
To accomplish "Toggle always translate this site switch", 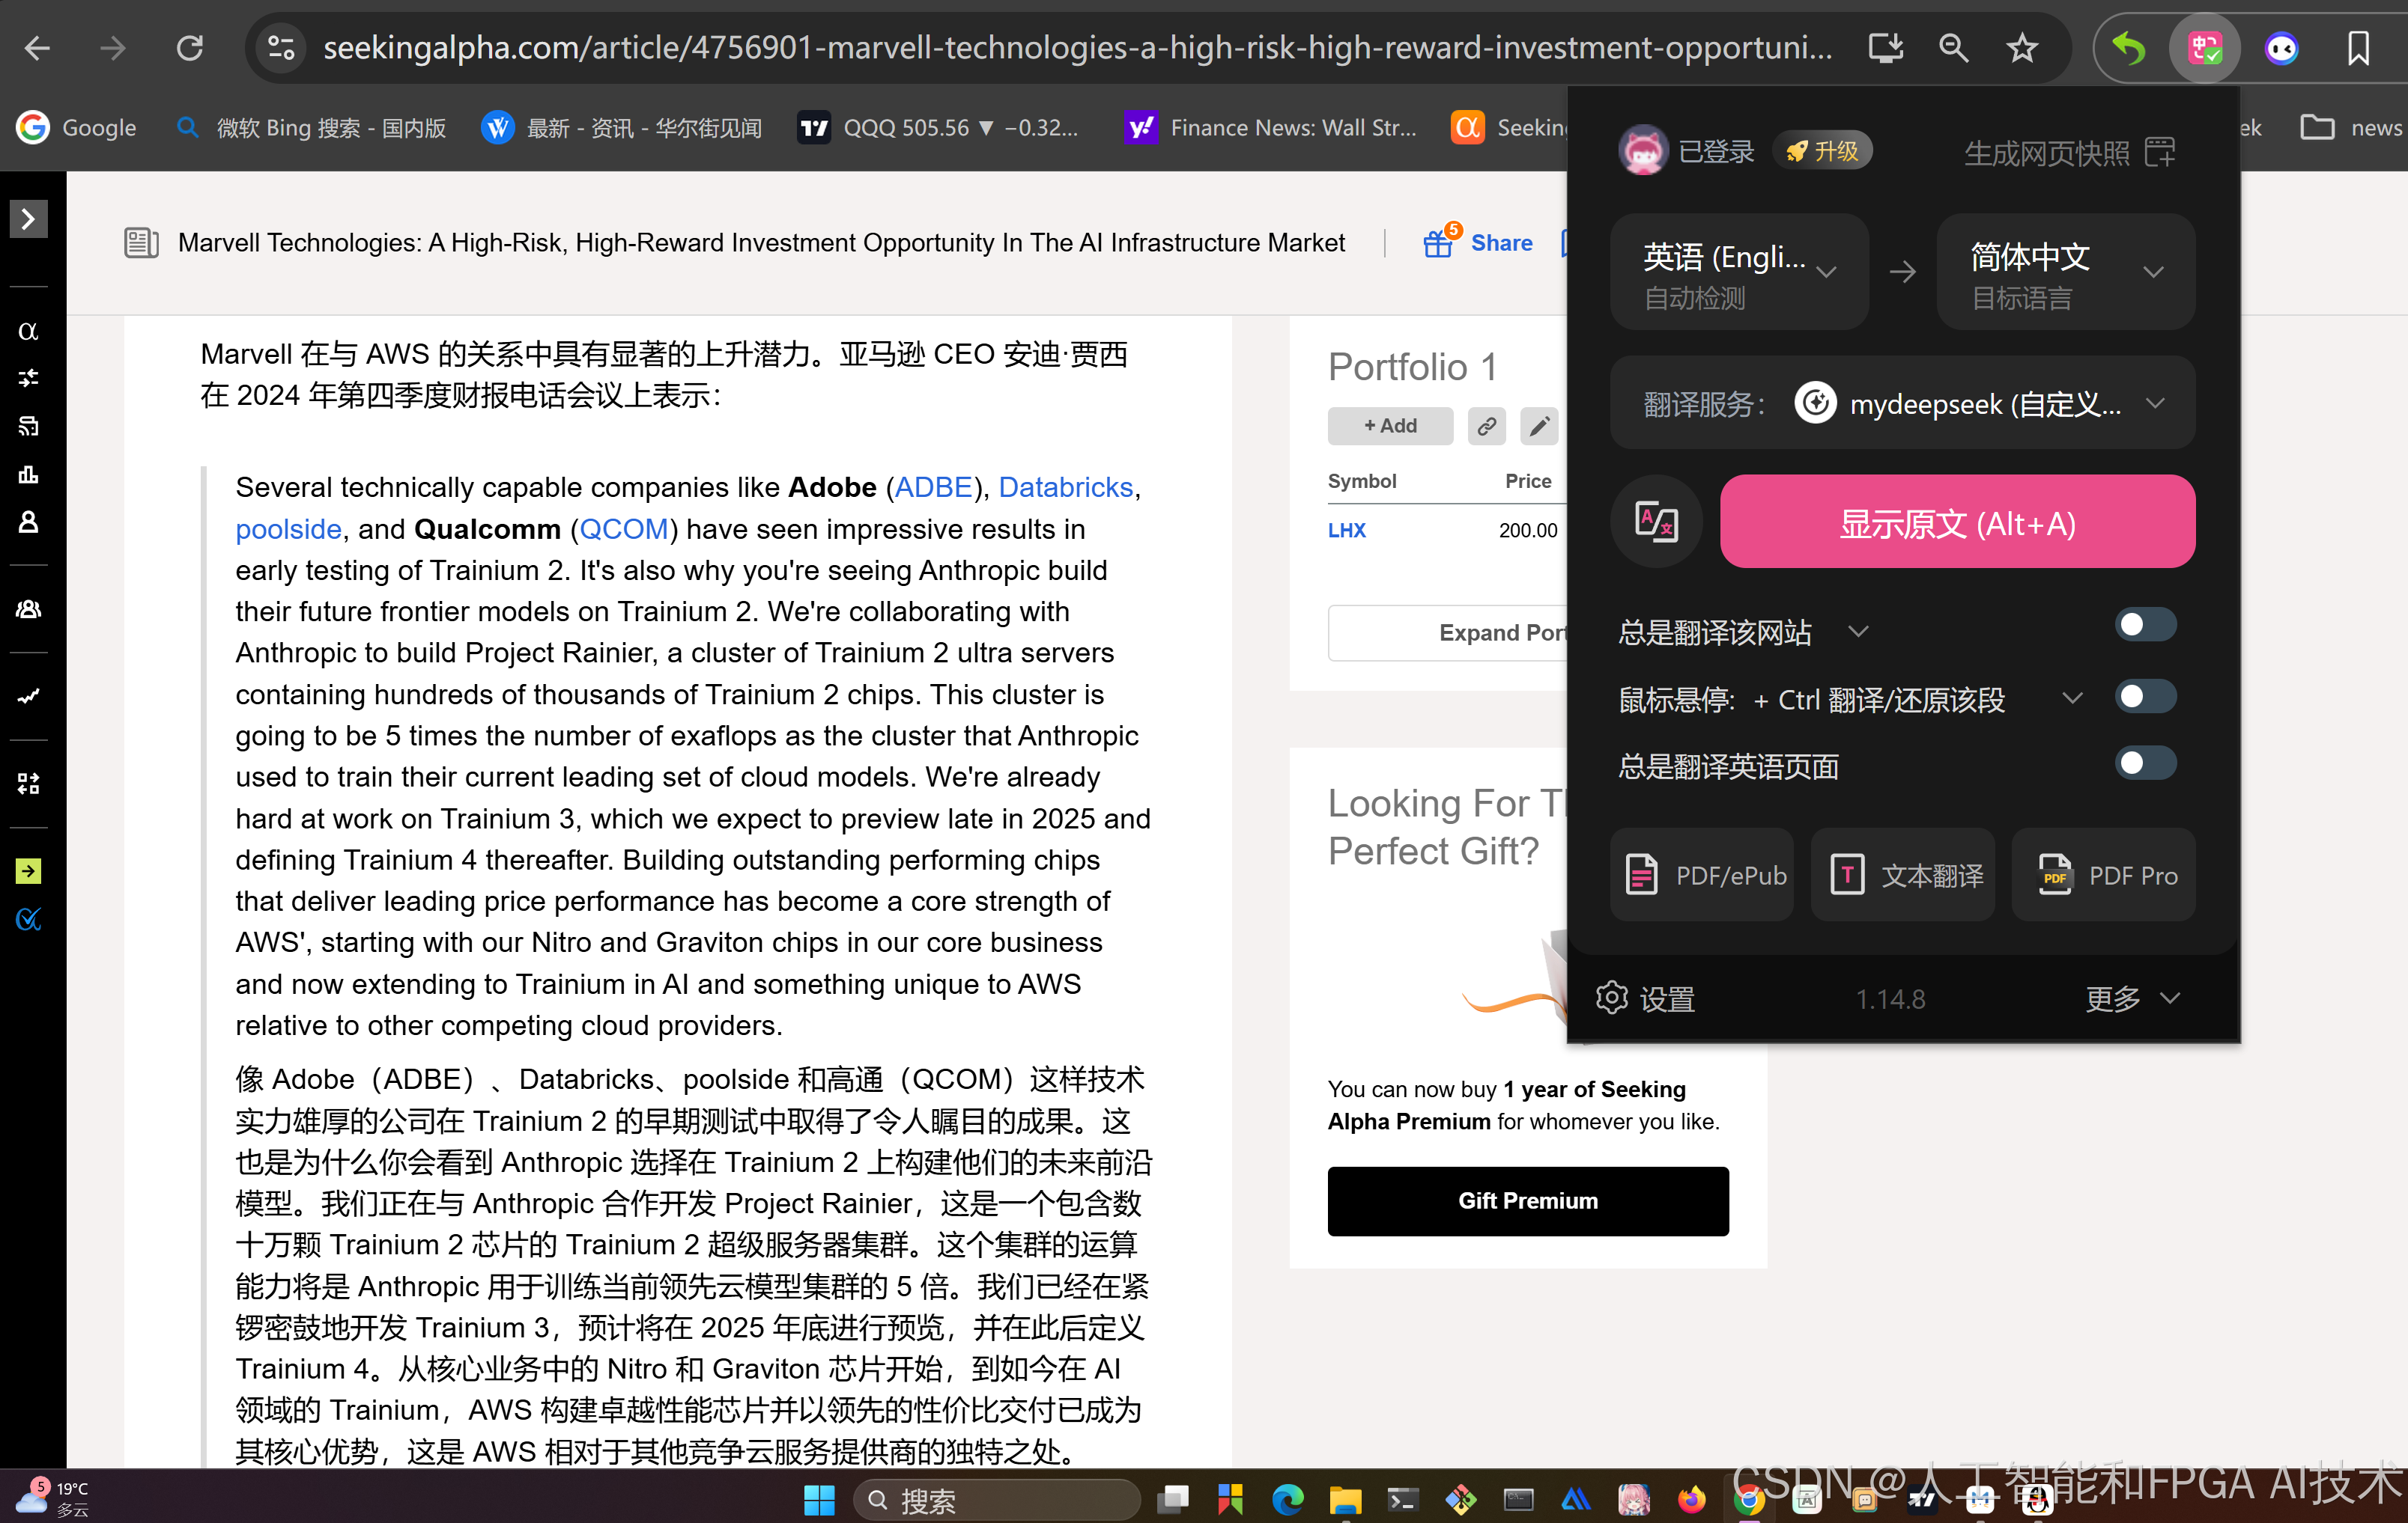I will click(x=2145, y=626).
